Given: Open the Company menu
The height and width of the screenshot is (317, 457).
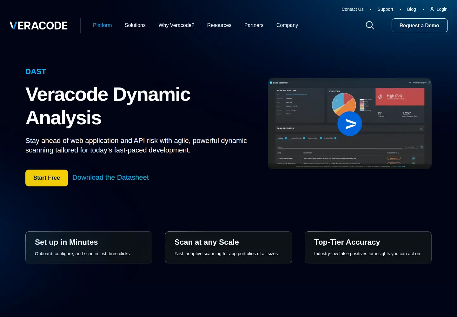Looking at the screenshot, I should (287, 25).
